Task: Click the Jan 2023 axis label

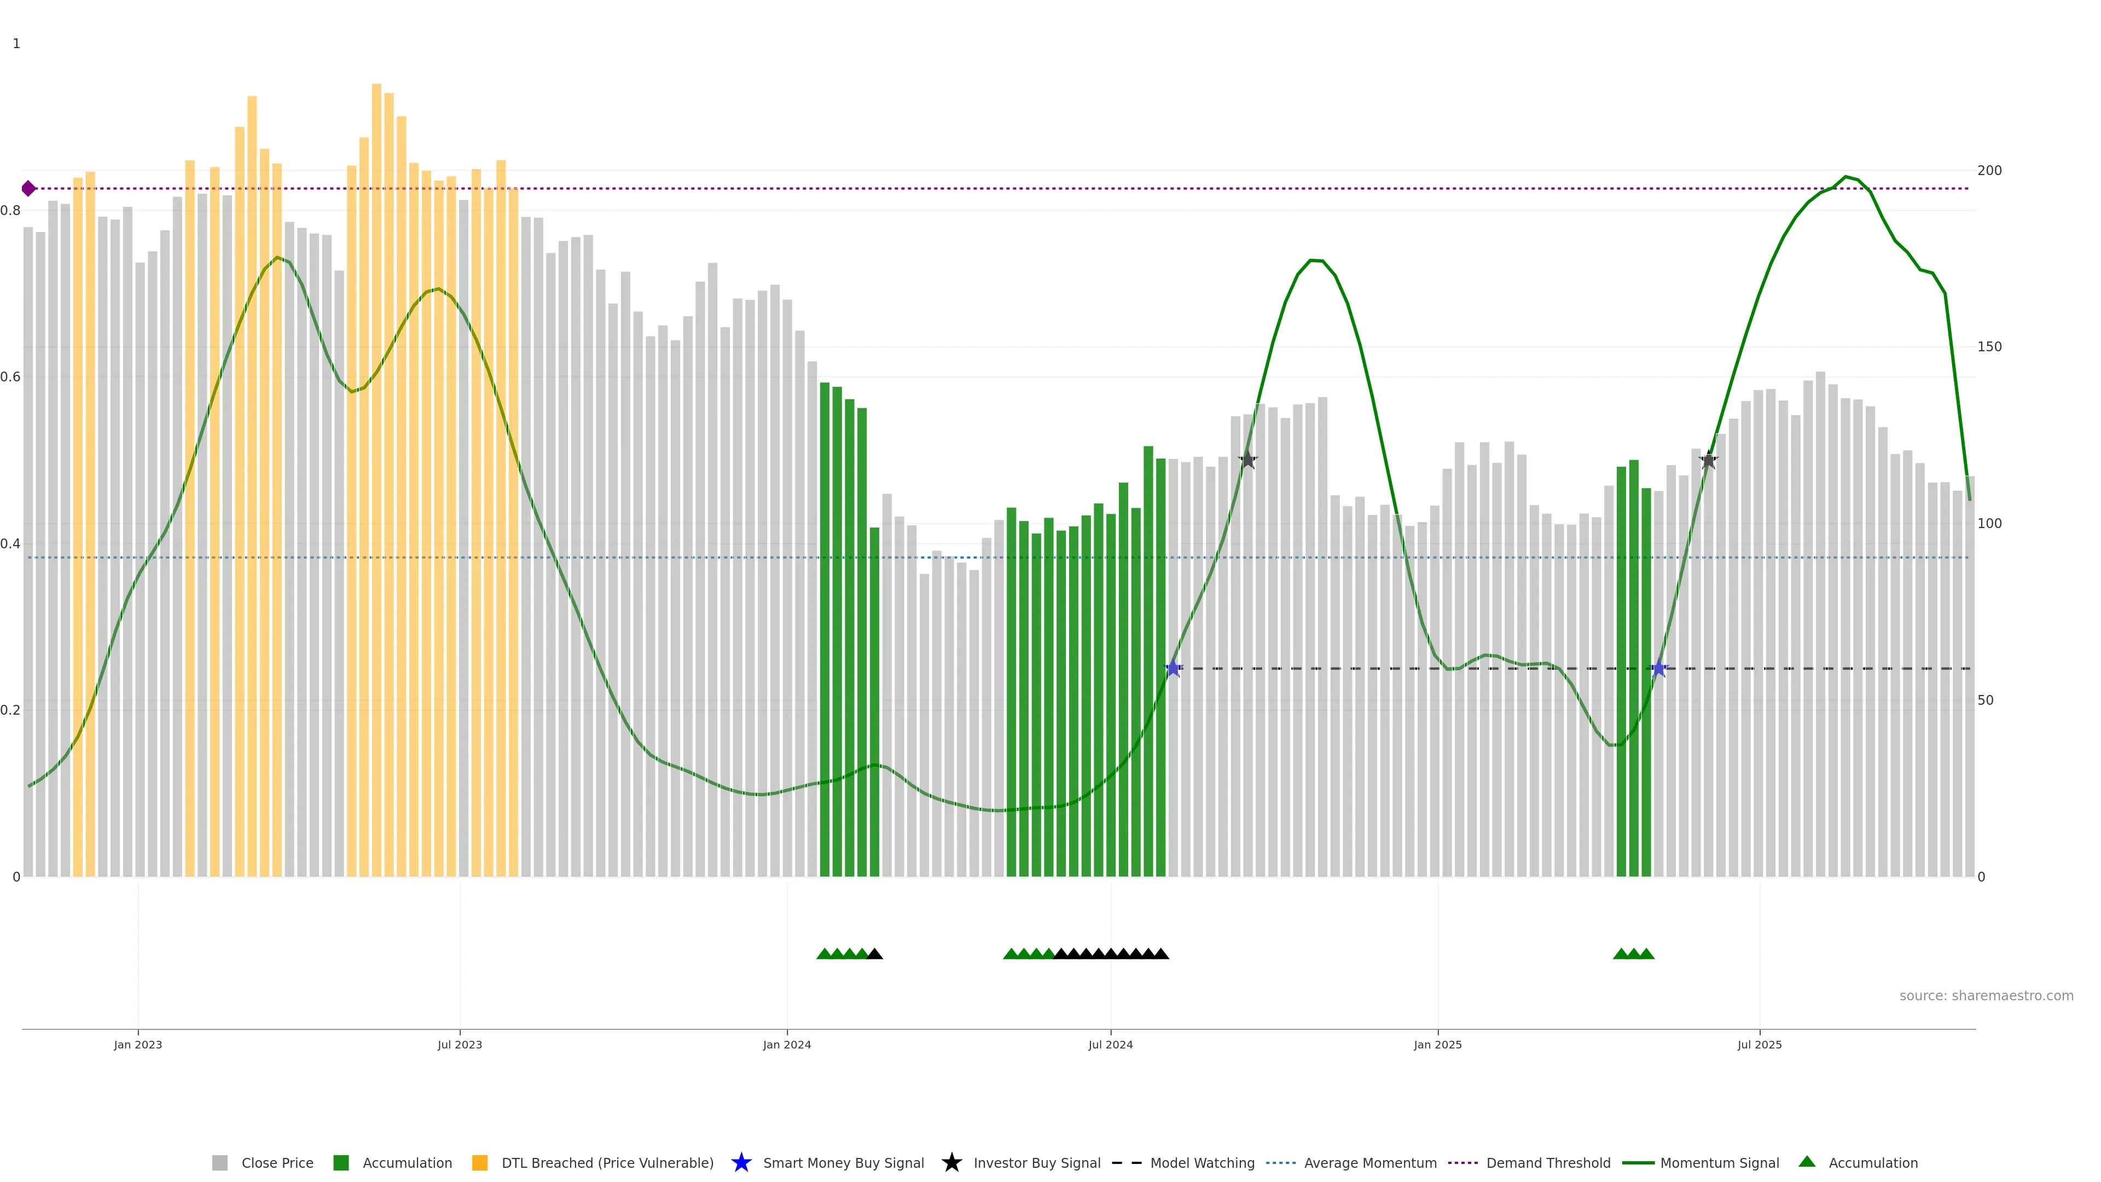Action: click(x=138, y=1045)
